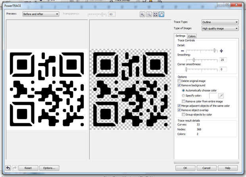Viewport: 246px width, 177px height.
Task: Click the Zoom In magnifier icon
Action: (142, 14)
